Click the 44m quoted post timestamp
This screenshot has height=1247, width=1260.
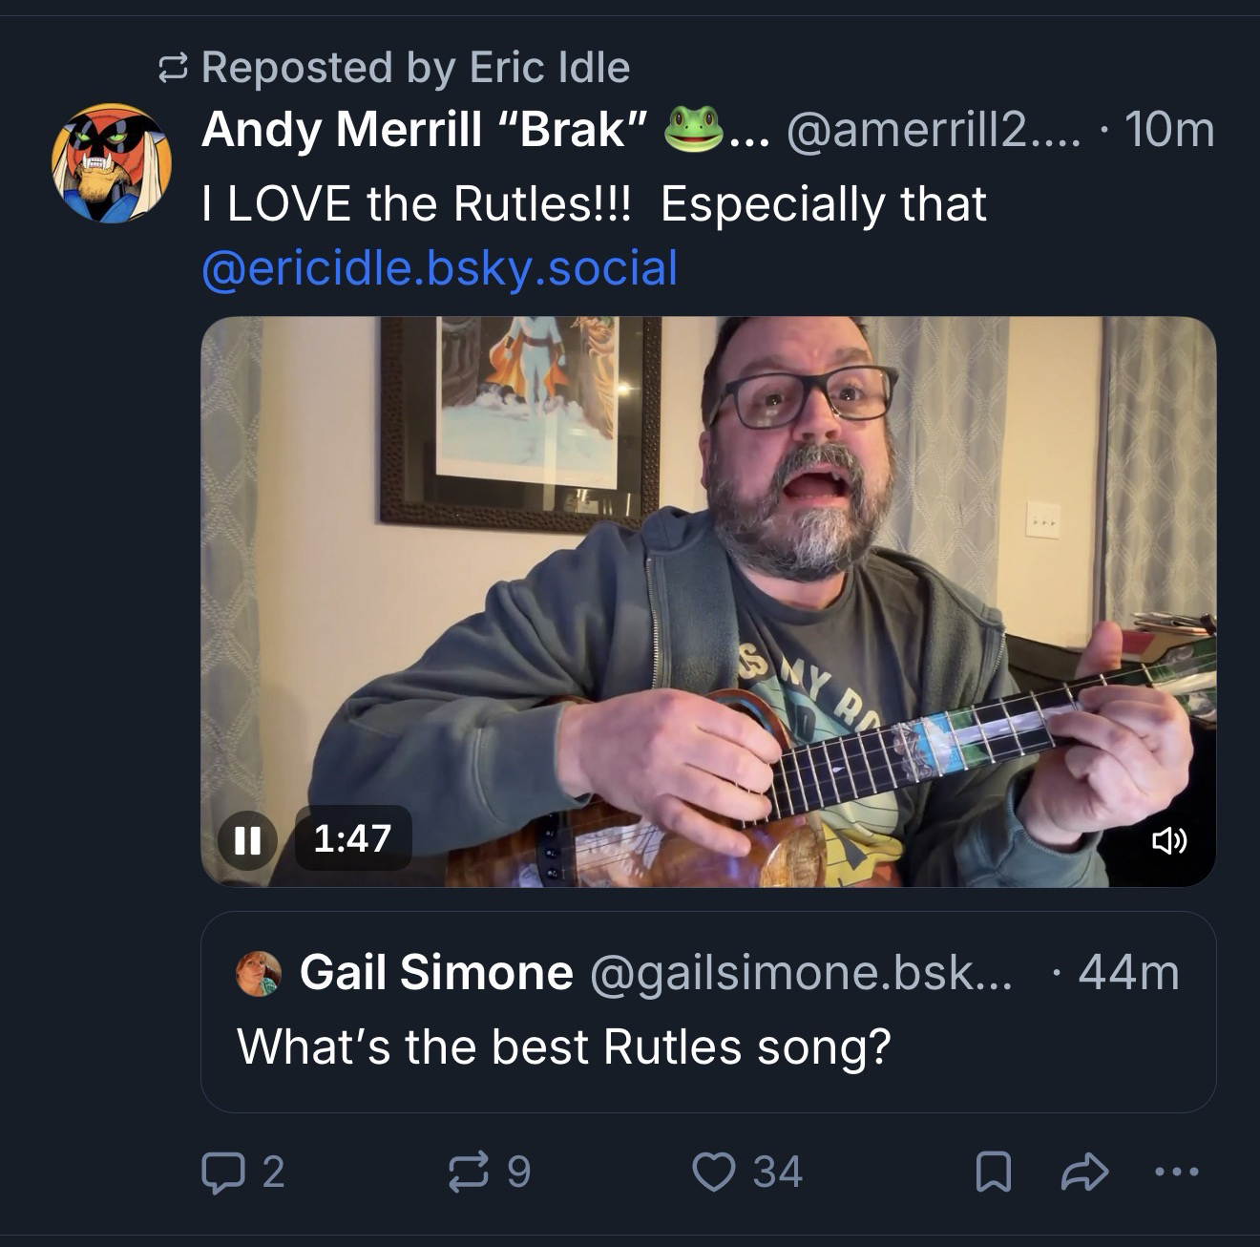[1128, 973]
